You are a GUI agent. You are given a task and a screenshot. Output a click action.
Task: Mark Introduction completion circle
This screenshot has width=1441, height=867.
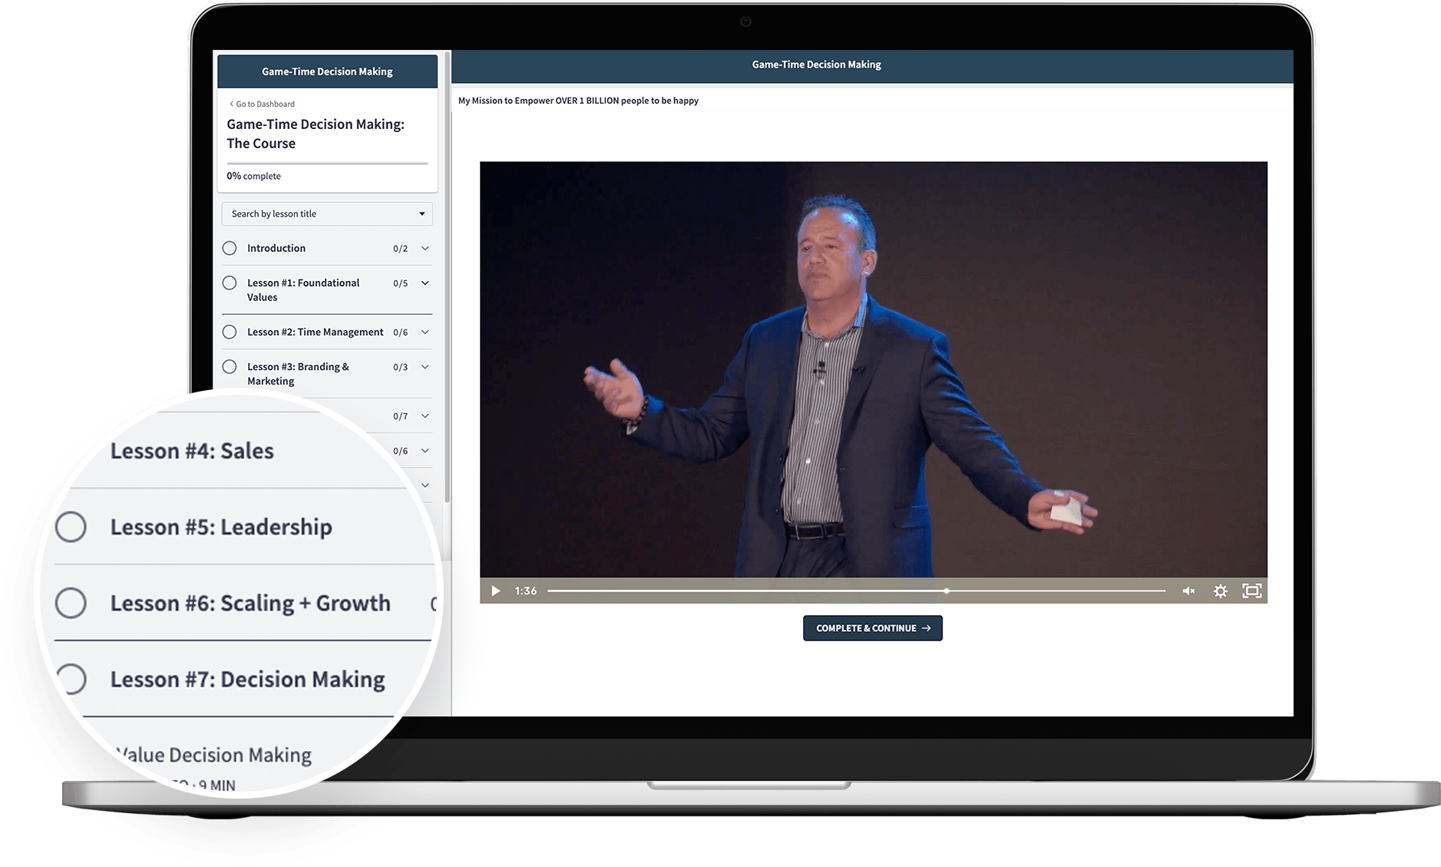tap(230, 248)
